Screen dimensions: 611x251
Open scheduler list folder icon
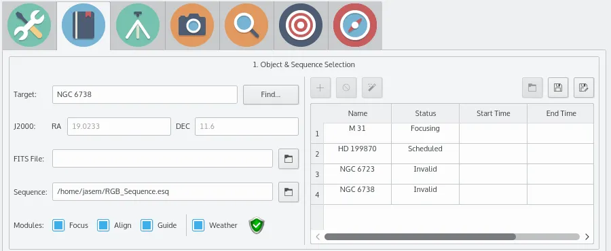coord(532,88)
